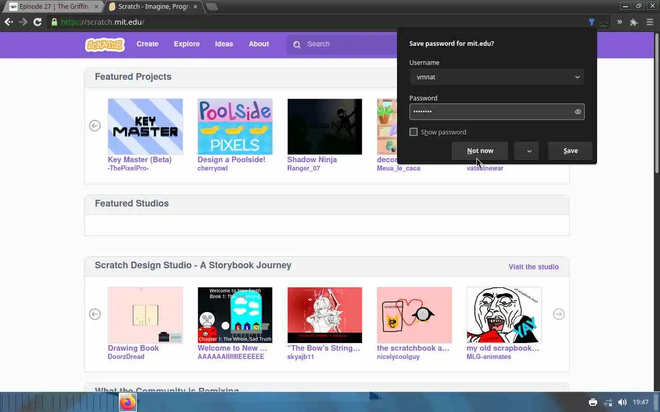Viewport: 660px width, 412px height.
Task: Visit nicelycoolguy user profile
Action: tap(398, 357)
